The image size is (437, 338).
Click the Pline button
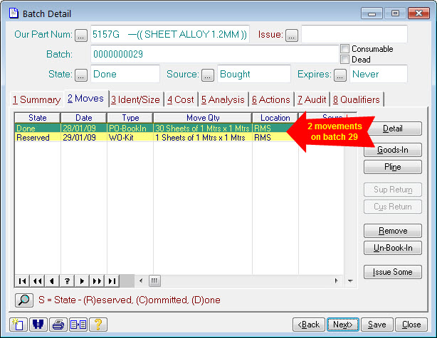coord(393,167)
